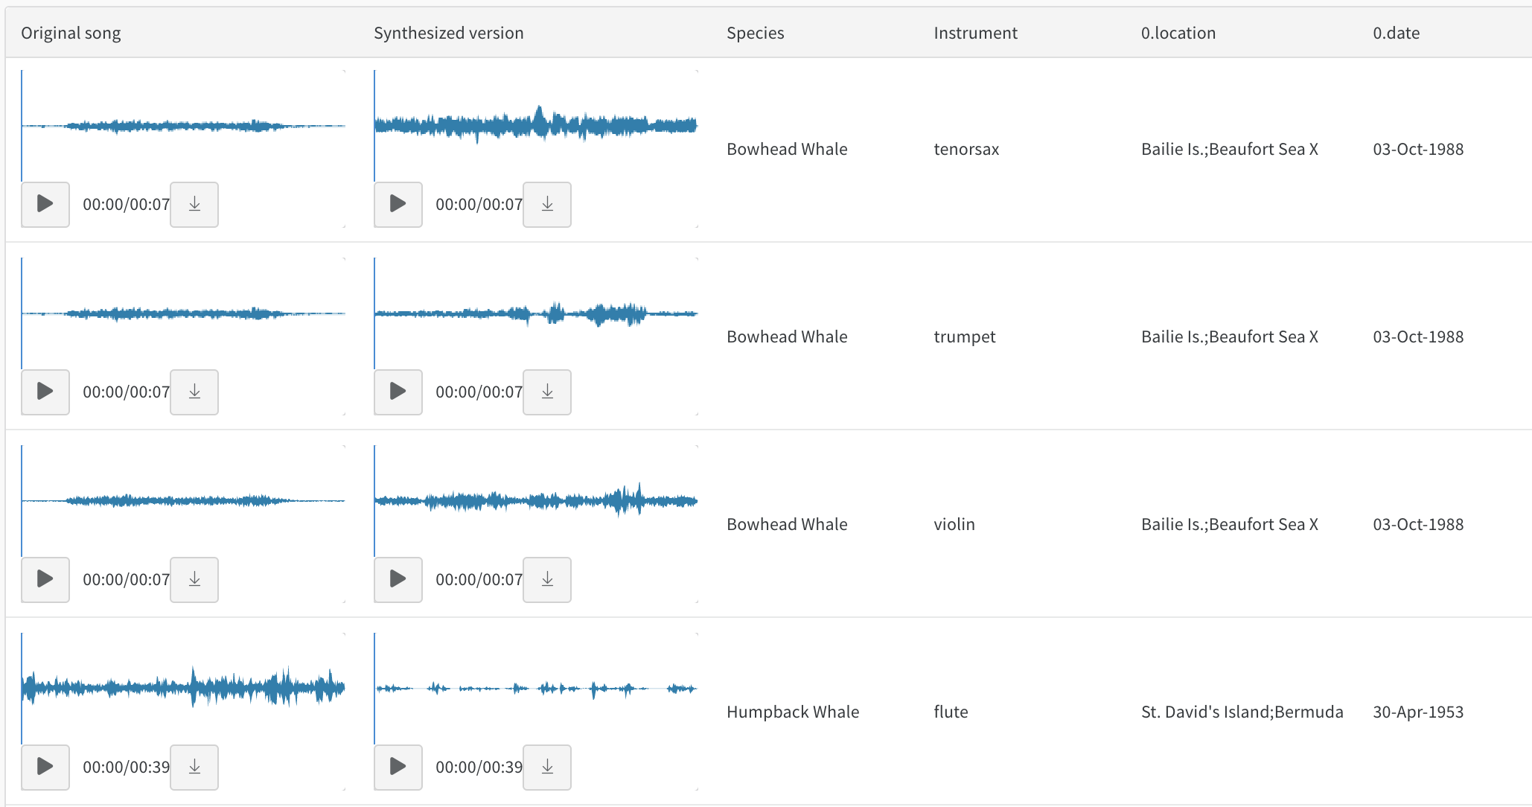Play original Humpback Whale song

pos(45,767)
